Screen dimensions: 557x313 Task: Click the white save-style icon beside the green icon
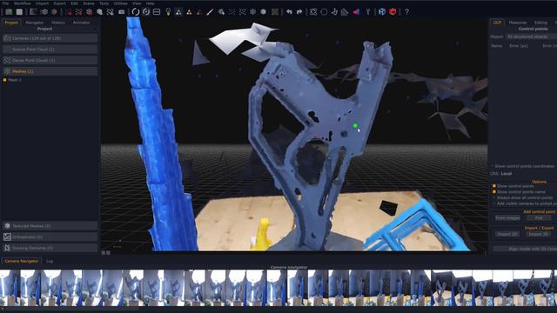coord(19,11)
